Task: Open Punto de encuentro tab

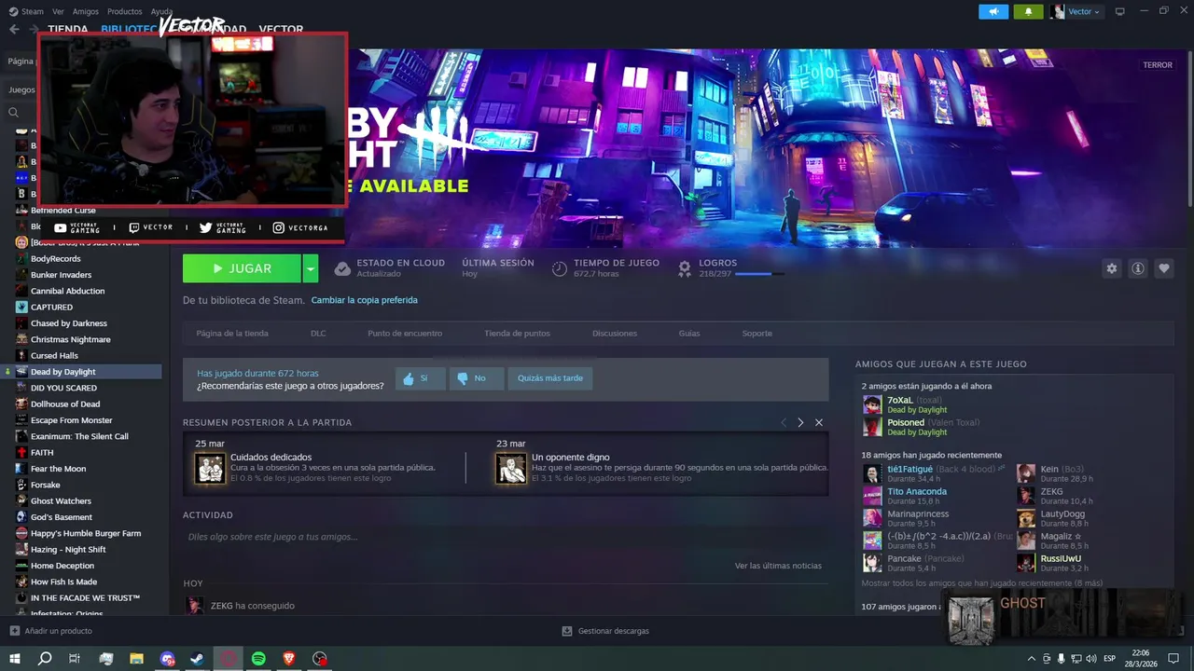Action: (405, 333)
